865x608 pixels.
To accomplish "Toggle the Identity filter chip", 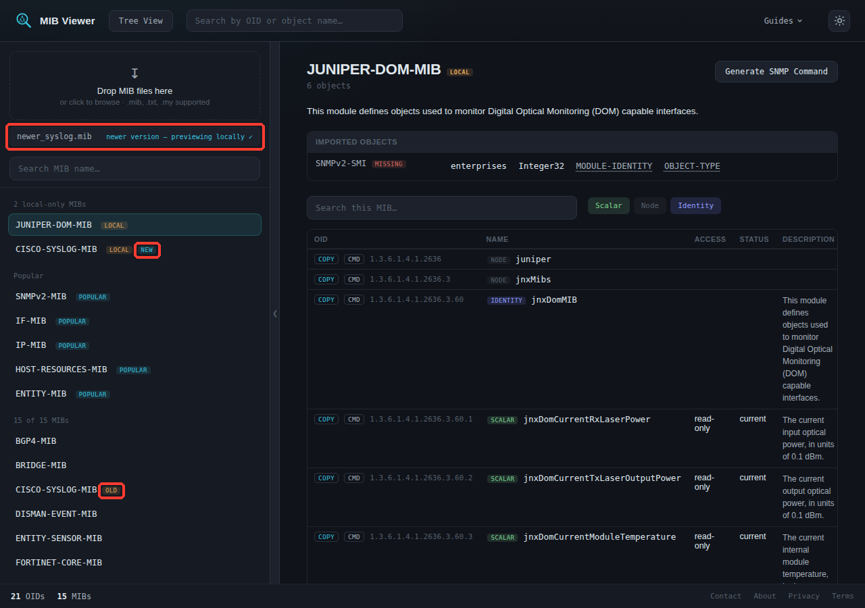I will pyautogui.click(x=695, y=205).
